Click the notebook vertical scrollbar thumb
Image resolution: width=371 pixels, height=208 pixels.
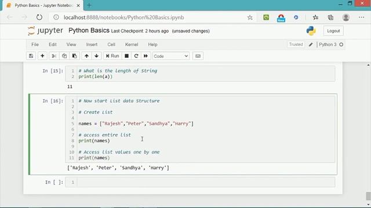(x=368, y=196)
